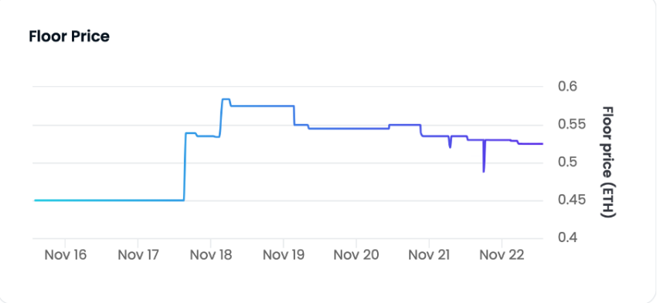Click the Nov 19 date label
Screen dimensions: 657x303
pos(284,254)
